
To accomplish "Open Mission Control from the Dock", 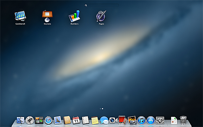I will pyautogui.click(x=39, y=120).
